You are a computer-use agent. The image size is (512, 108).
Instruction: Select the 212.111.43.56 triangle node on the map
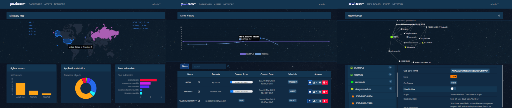(x=422, y=43)
